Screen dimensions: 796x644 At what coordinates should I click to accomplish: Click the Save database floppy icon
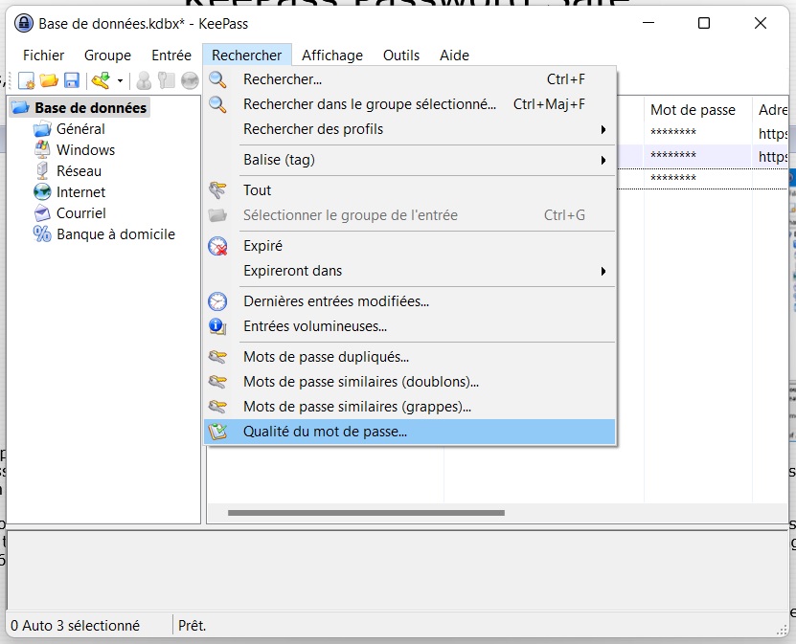(72, 80)
